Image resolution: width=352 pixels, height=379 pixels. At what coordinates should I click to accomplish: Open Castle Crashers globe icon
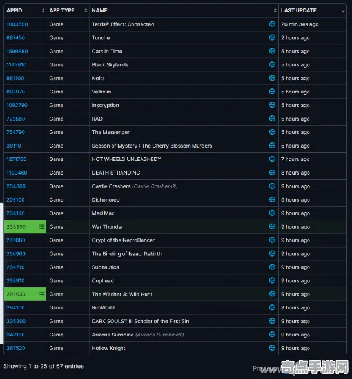point(272,186)
